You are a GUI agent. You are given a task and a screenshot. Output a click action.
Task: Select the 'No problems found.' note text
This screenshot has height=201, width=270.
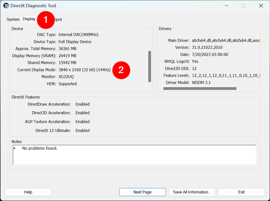pyautogui.click(x=40, y=148)
